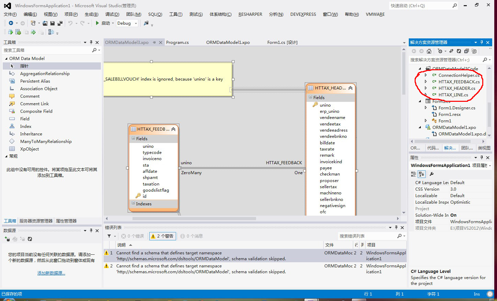Switch to the Program.cs tab
The width and height of the screenshot is (497, 301).
177,43
